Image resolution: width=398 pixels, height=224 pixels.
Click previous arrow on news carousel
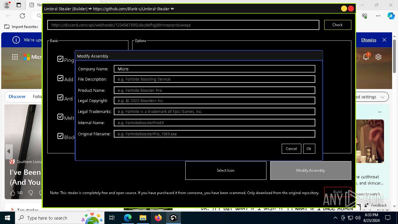tap(9, 151)
